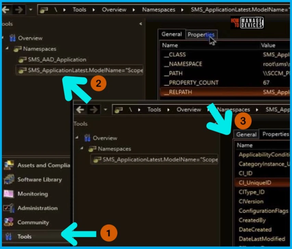The height and width of the screenshot is (249, 292).
Task: Select Overview in the upper breadcrumb bar
Action: click(114, 10)
